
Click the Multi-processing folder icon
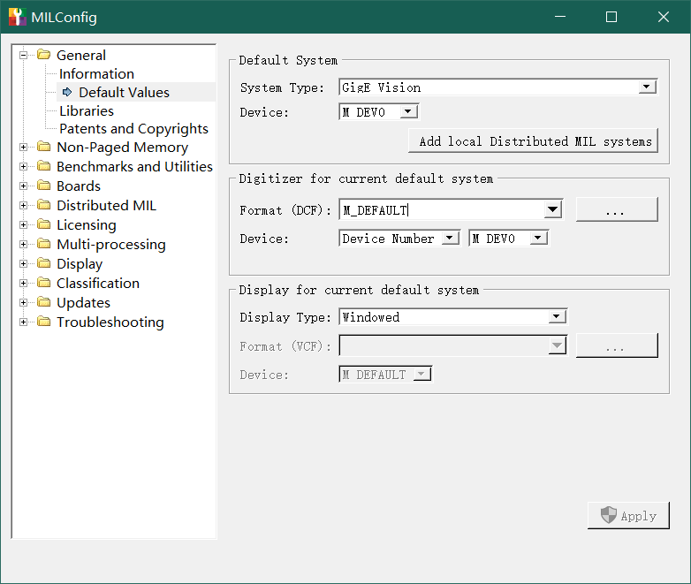[x=43, y=243]
